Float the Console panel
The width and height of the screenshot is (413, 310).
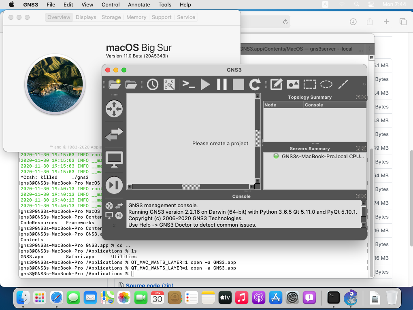pos(358,196)
